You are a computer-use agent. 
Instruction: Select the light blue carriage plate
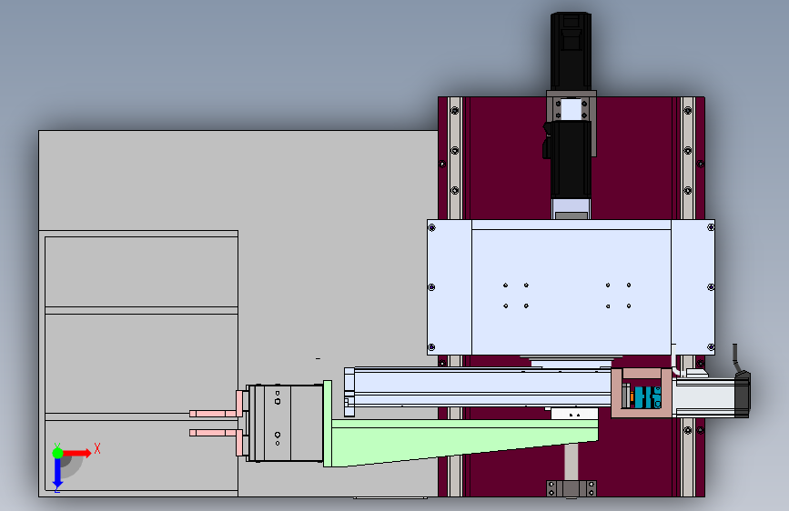click(571, 287)
